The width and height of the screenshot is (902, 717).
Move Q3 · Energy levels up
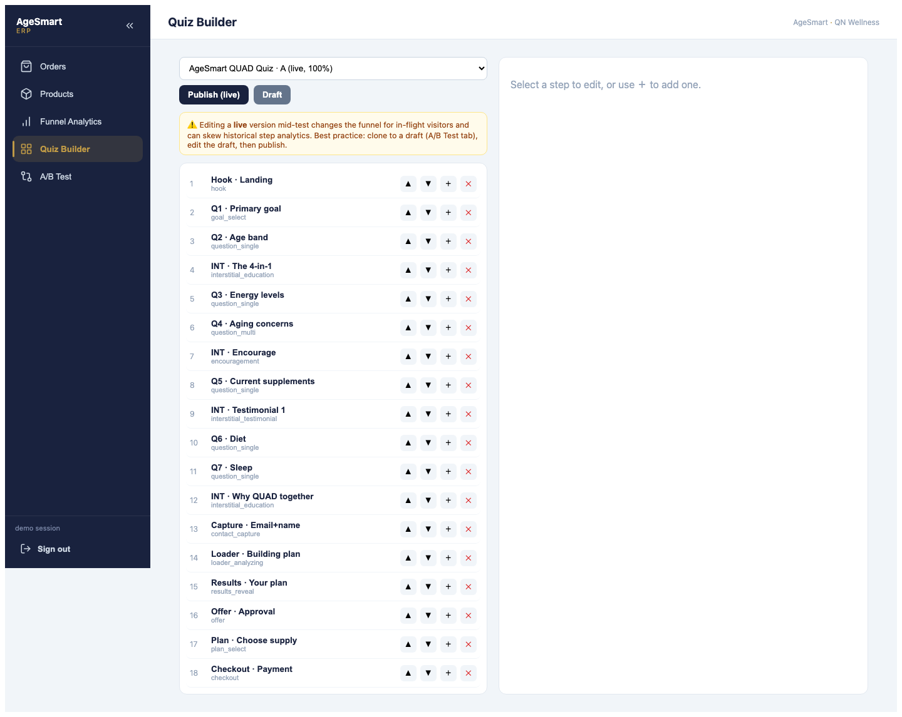click(408, 299)
